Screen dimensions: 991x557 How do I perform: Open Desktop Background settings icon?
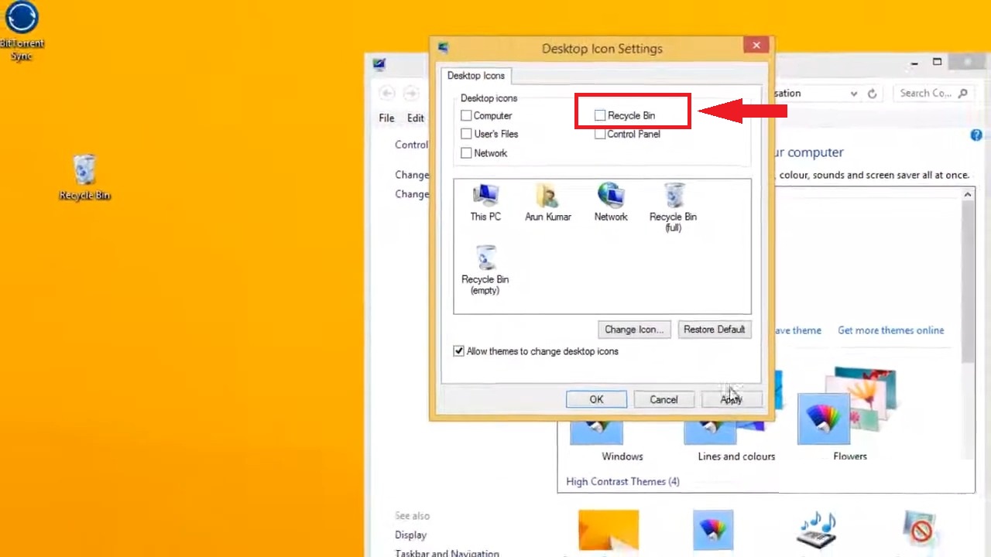[x=609, y=531]
